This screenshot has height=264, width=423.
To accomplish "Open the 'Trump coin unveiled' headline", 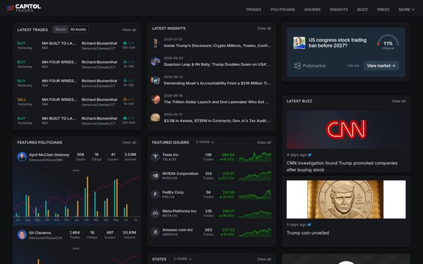I will click(307, 233).
